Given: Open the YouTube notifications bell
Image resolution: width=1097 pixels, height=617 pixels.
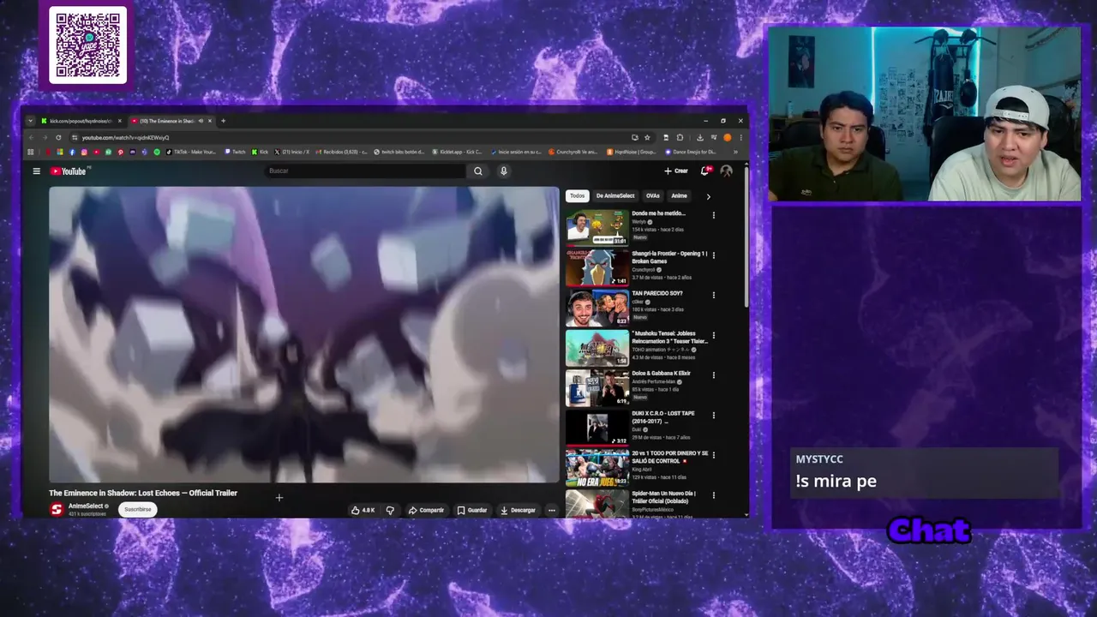Looking at the screenshot, I should pyautogui.click(x=705, y=171).
